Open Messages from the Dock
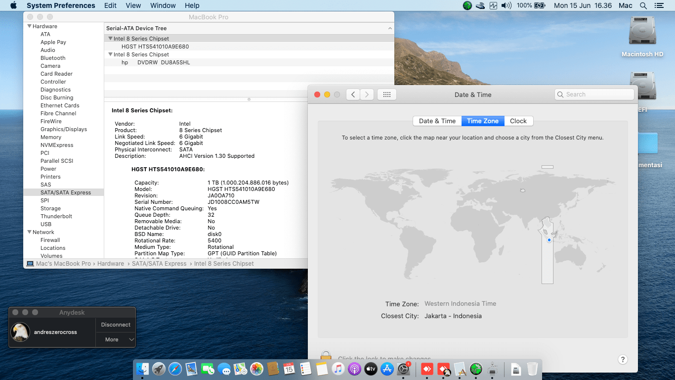The height and width of the screenshot is (380, 675). click(x=224, y=369)
